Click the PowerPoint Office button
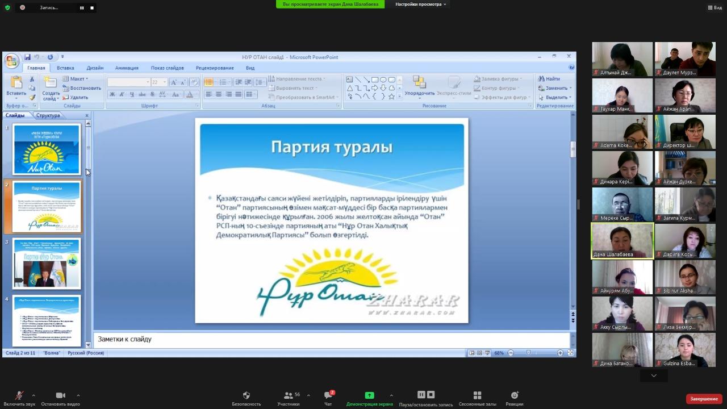727x409 pixels. 11,61
